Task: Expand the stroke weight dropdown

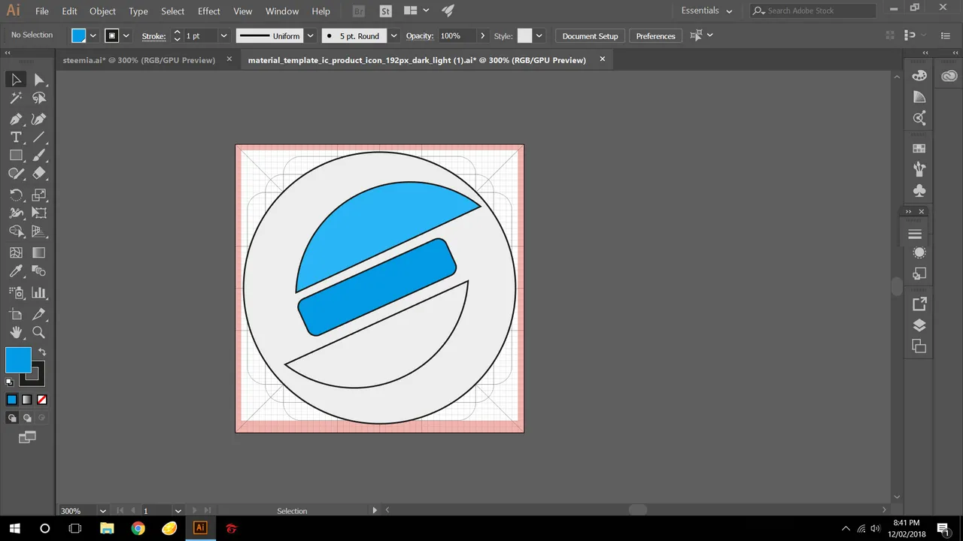Action: pyautogui.click(x=223, y=35)
